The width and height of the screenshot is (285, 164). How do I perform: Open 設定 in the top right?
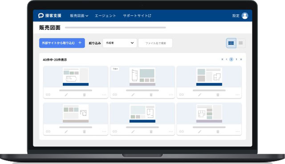[x=236, y=16]
